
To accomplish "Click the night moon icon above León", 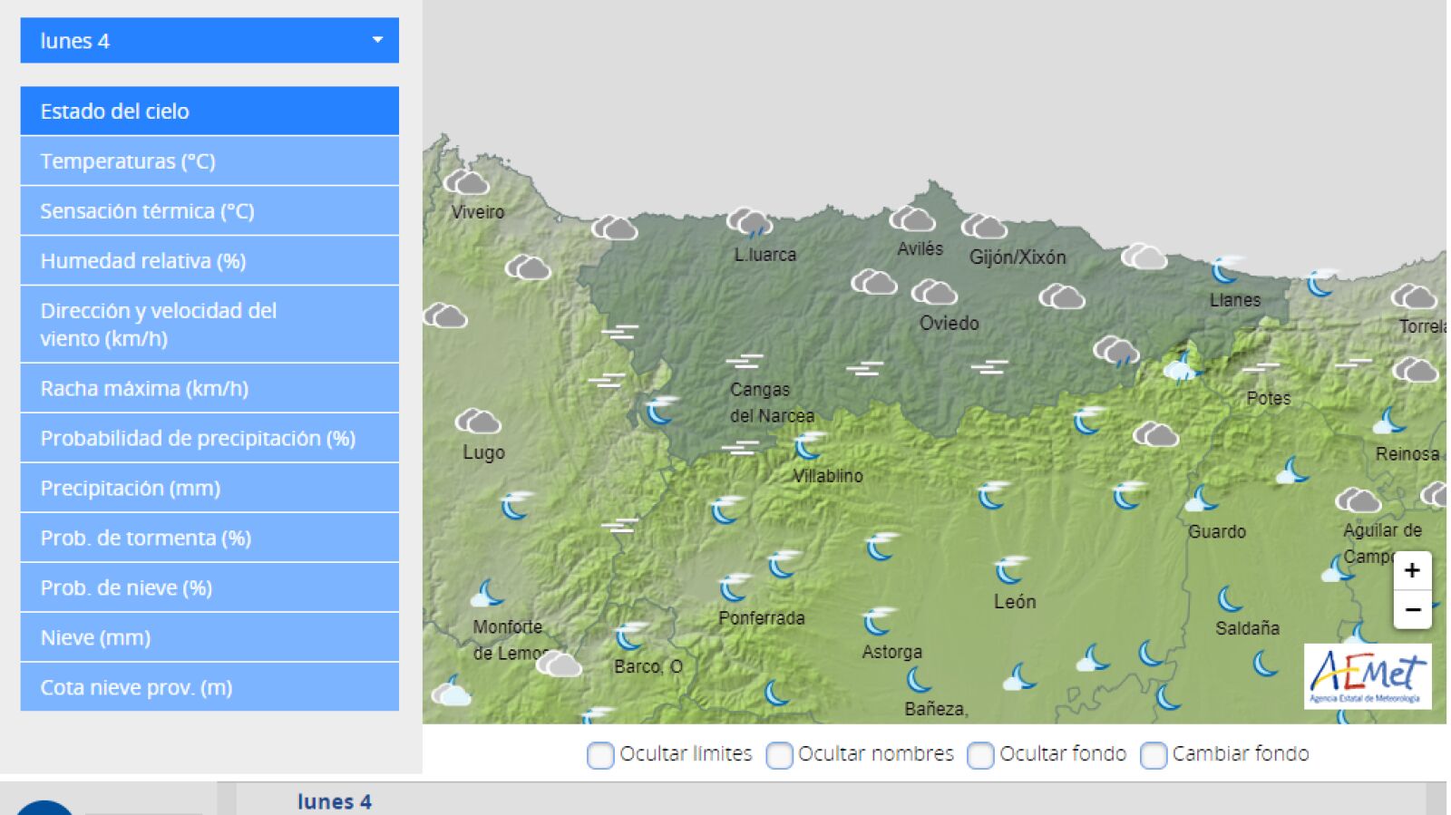I will [x=1010, y=569].
